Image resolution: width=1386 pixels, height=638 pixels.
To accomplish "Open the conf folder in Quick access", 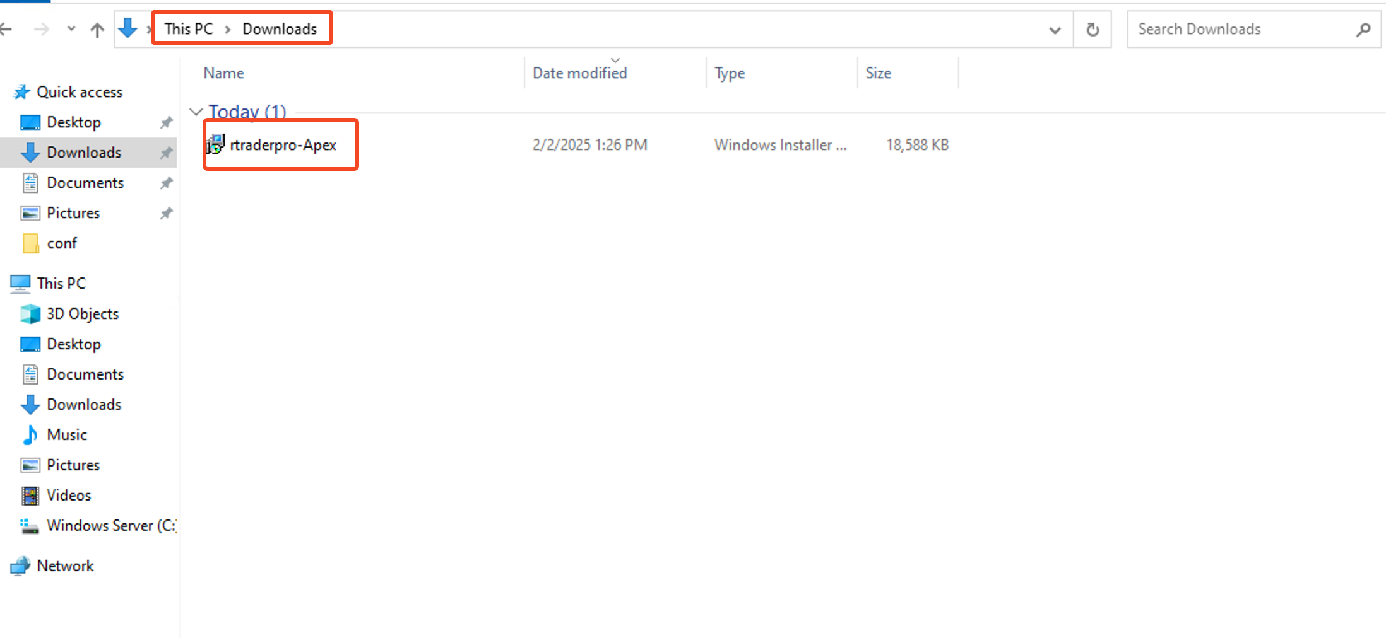I will (61, 243).
